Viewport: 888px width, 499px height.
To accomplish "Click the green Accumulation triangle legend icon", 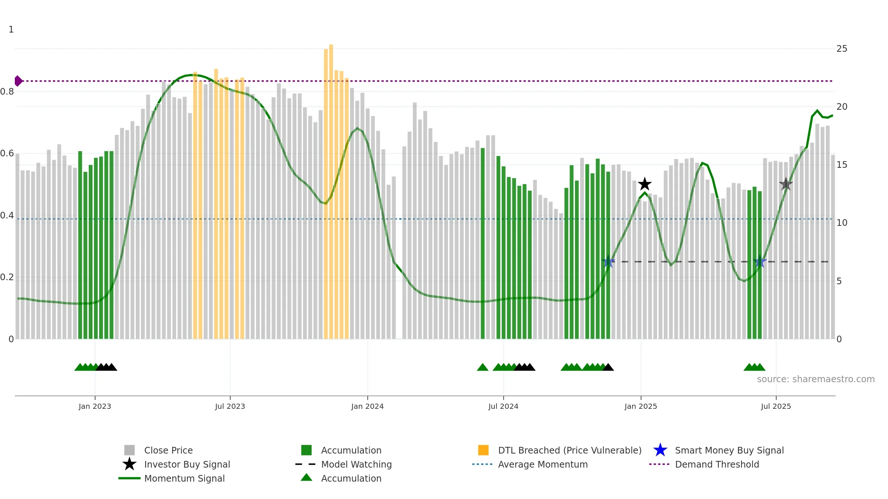I will (306, 478).
